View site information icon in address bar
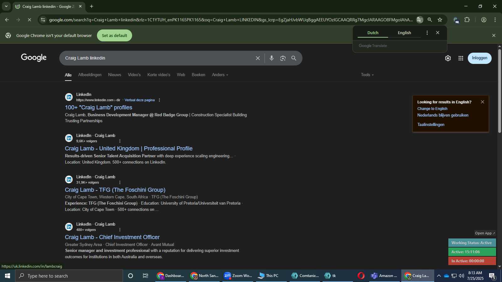The image size is (502, 282). tap(43, 20)
